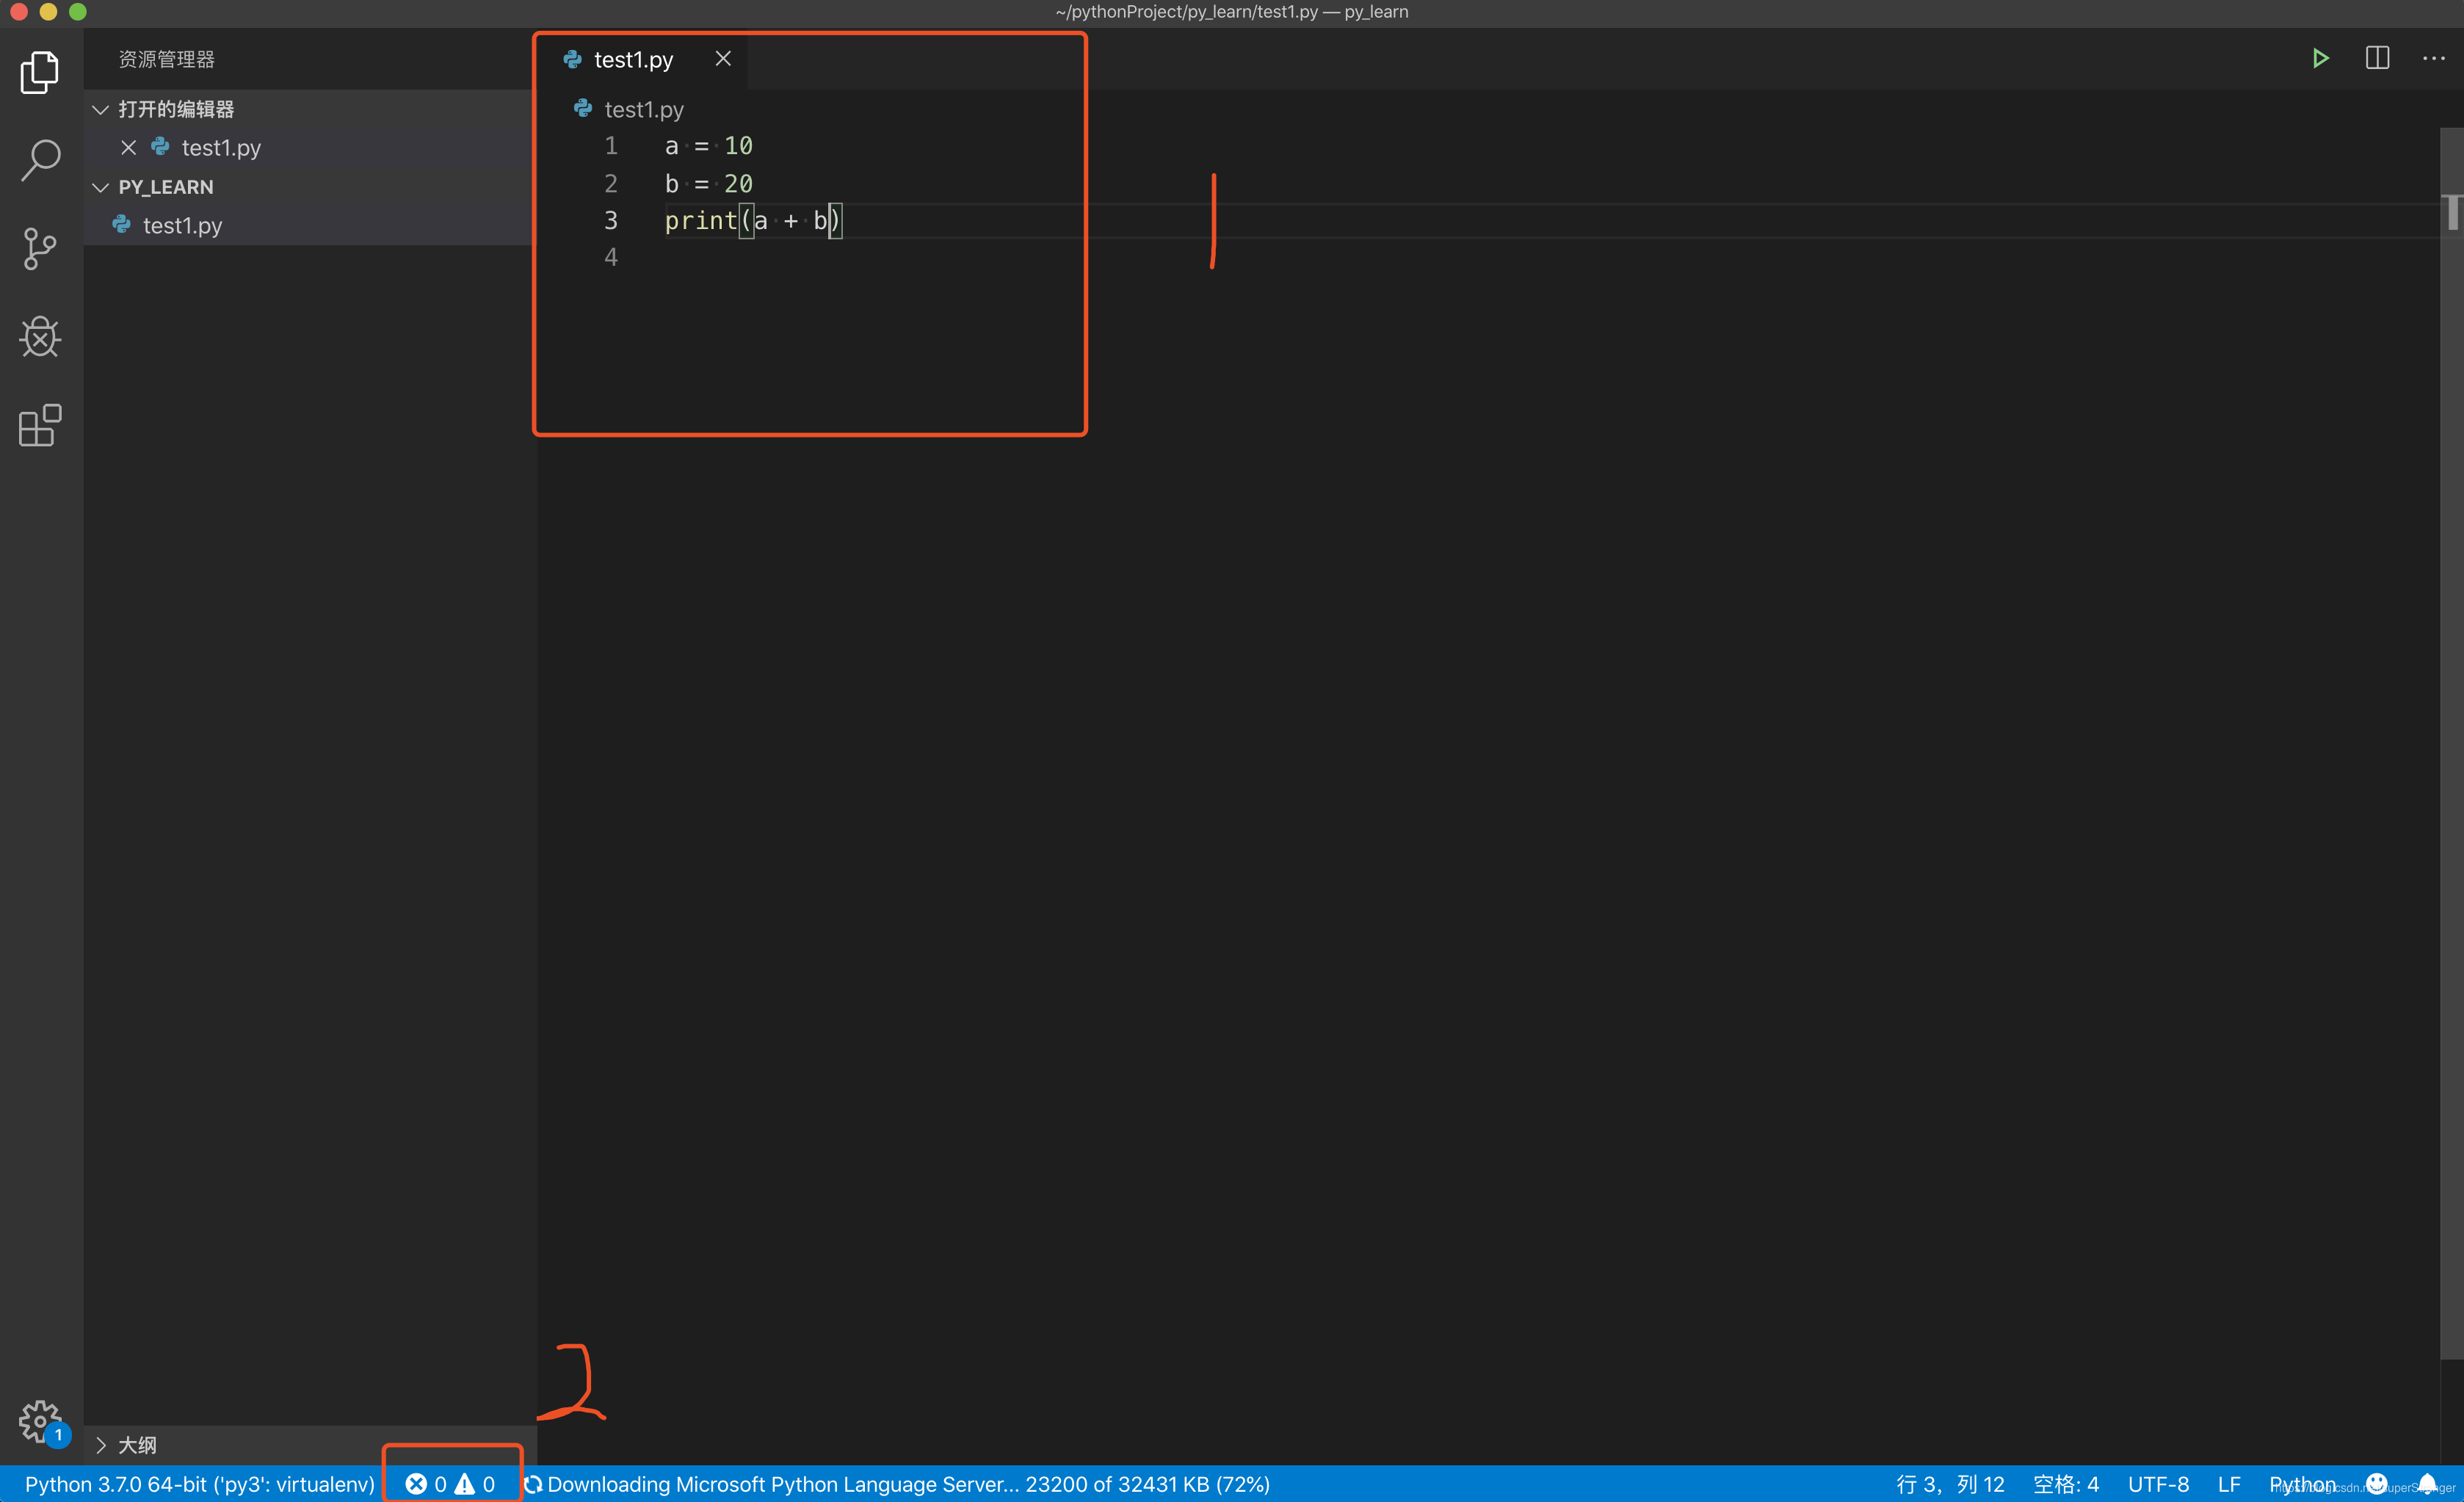Open the notifications bell in status bar
Viewport: 2464px width, 1502px height.
pos(2428,1483)
